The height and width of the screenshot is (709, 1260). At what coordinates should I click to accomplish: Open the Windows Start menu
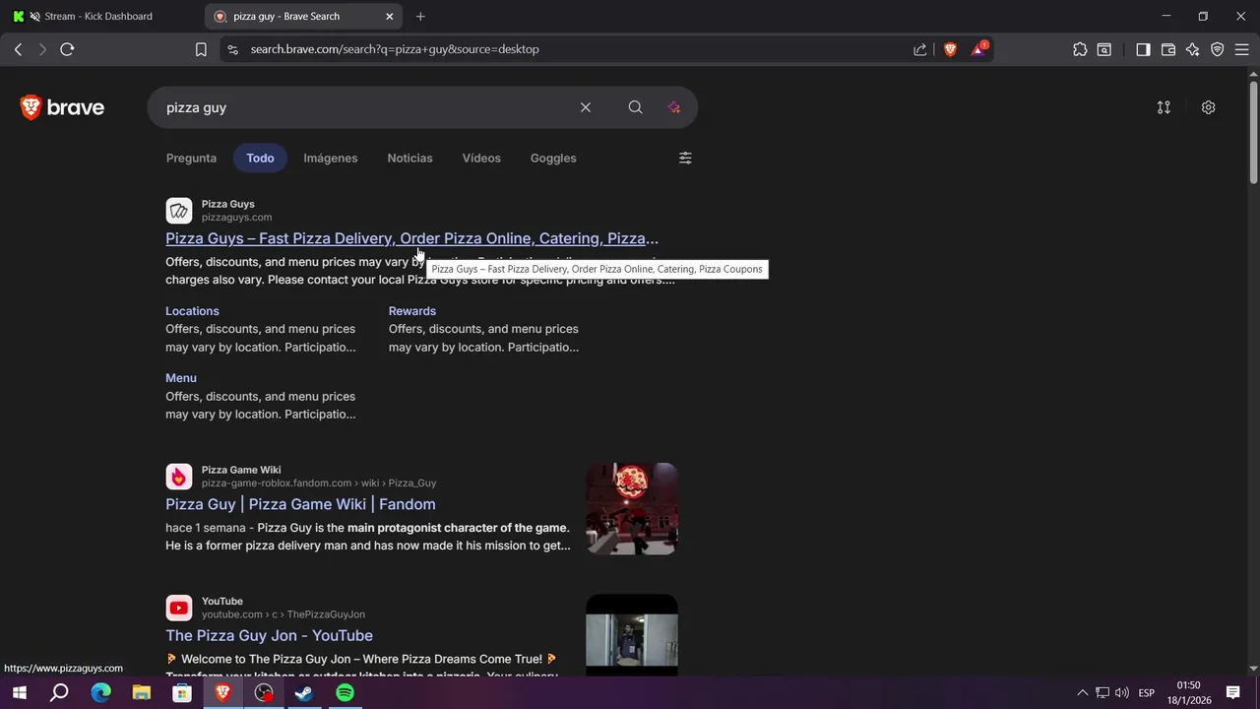pyautogui.click(x=19, y=693)
